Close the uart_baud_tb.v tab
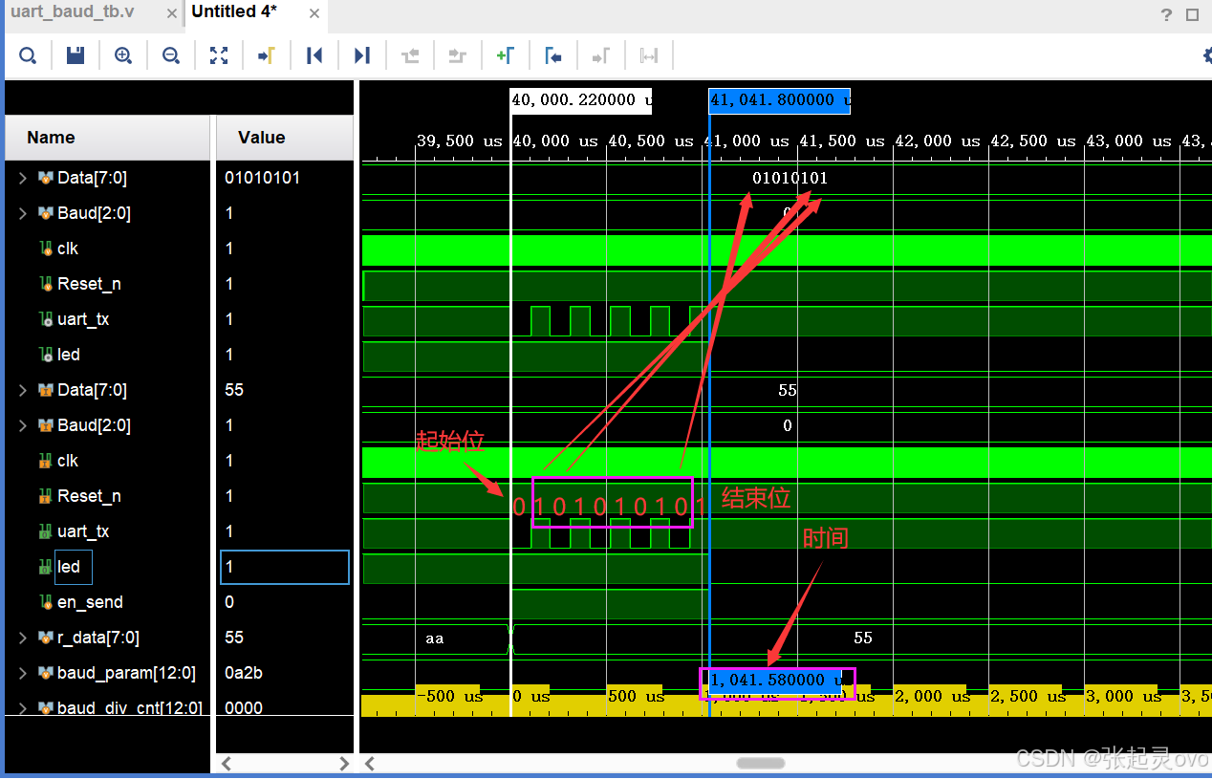 point(171,14)
